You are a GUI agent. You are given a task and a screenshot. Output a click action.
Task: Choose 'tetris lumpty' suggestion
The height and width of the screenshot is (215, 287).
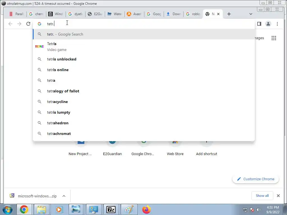tap(144, 112)
